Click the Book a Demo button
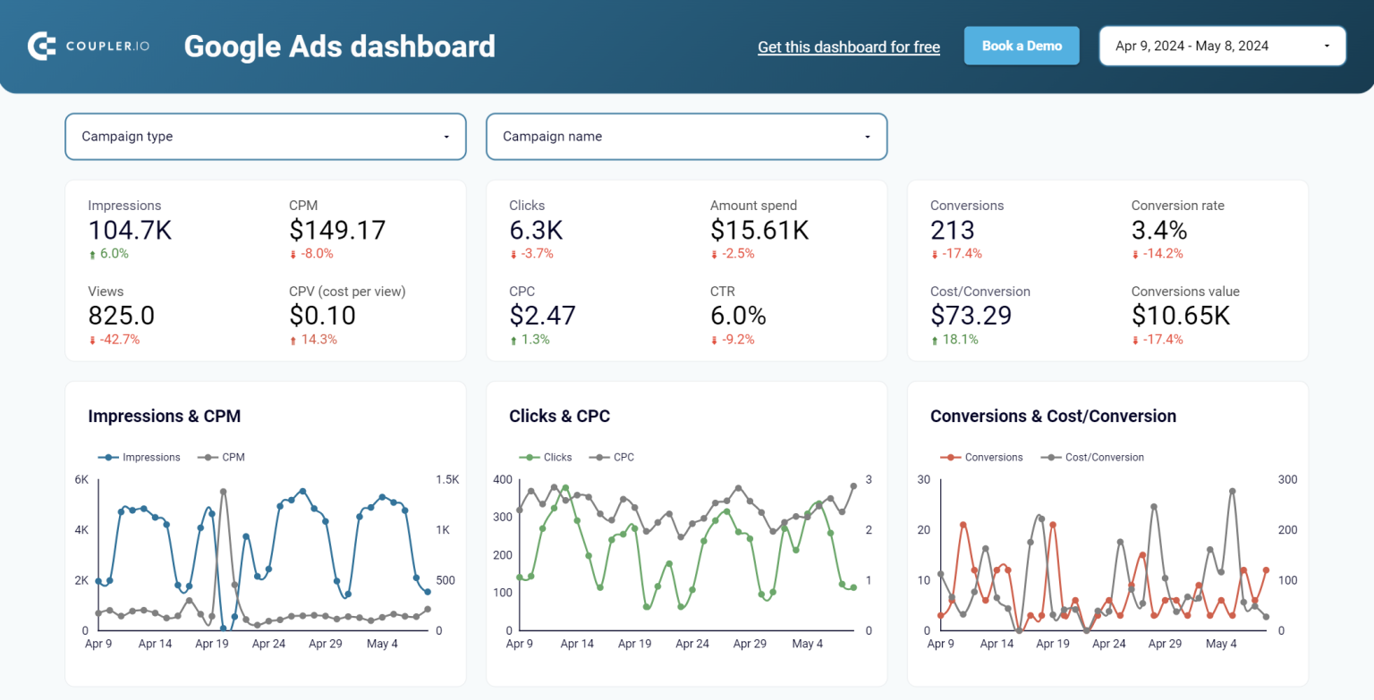 (1022, 45)
